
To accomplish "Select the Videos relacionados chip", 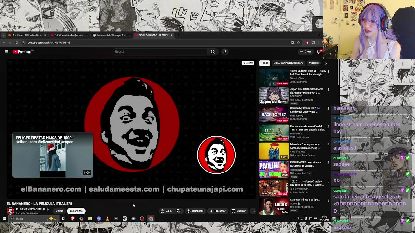I will tap(314, 63).
